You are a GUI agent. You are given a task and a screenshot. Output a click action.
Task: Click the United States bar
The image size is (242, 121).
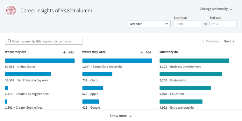click(40, 60)
